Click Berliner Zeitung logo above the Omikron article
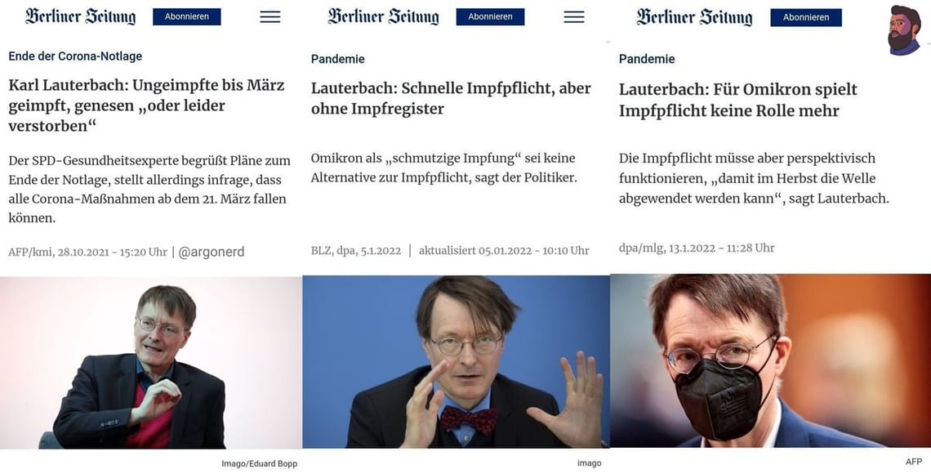The image size is (931, 474). pos(693,17)
